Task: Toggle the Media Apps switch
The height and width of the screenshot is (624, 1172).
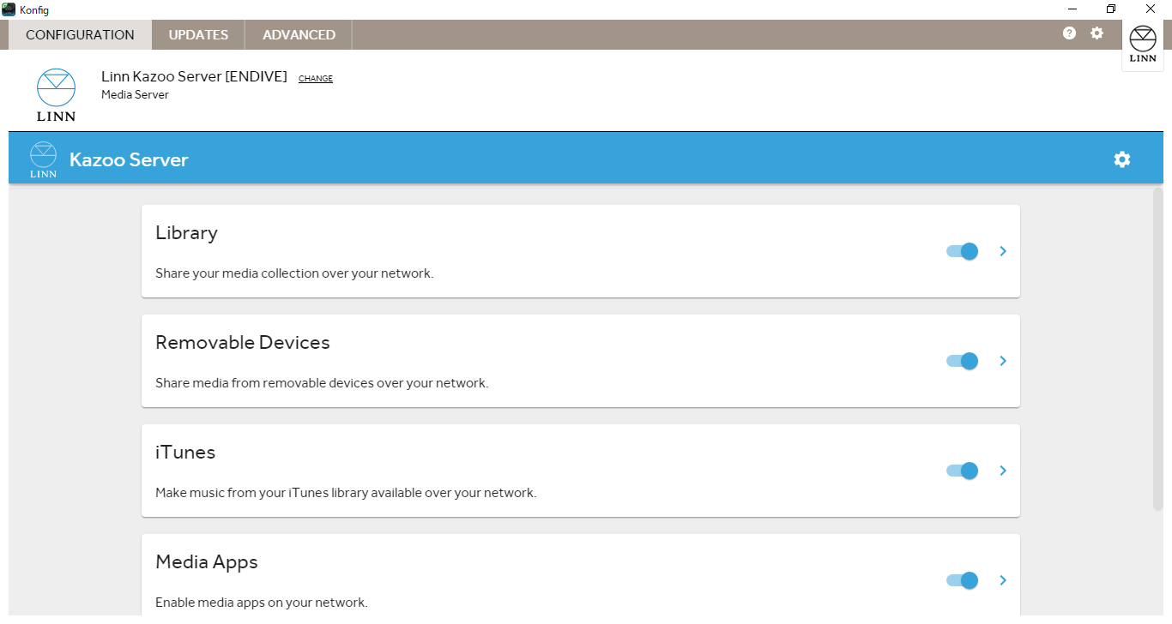Action: [x=962, y=580]
